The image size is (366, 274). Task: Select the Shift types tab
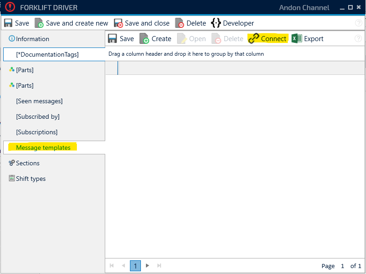tap(31, 179)
